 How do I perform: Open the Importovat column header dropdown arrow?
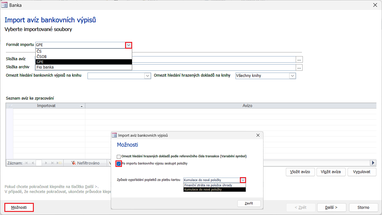pyautogui.click(x=82, y=106)
